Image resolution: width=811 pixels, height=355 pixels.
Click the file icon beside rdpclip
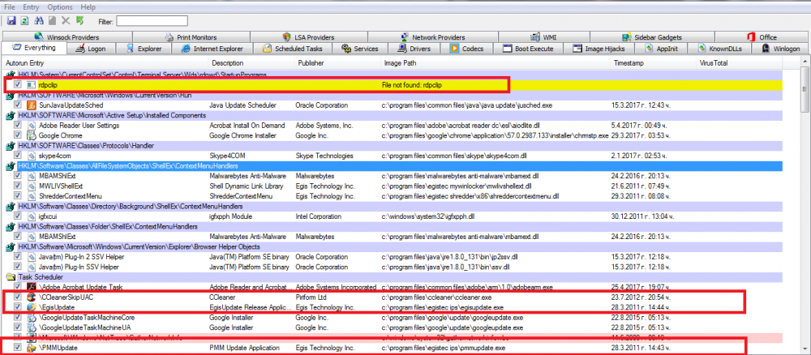coord(31,84)
